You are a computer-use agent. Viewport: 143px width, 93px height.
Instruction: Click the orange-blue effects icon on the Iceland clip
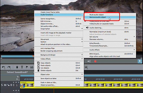coord(23,86)
